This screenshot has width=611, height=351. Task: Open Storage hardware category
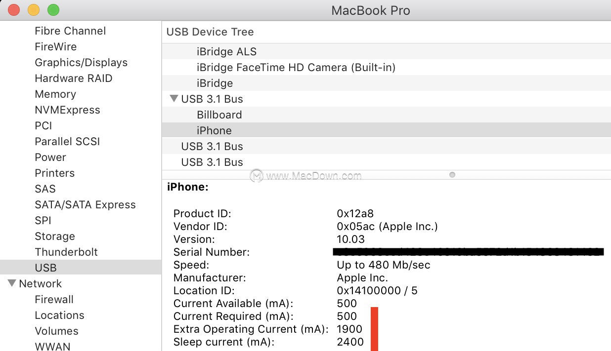click(55, 236)
